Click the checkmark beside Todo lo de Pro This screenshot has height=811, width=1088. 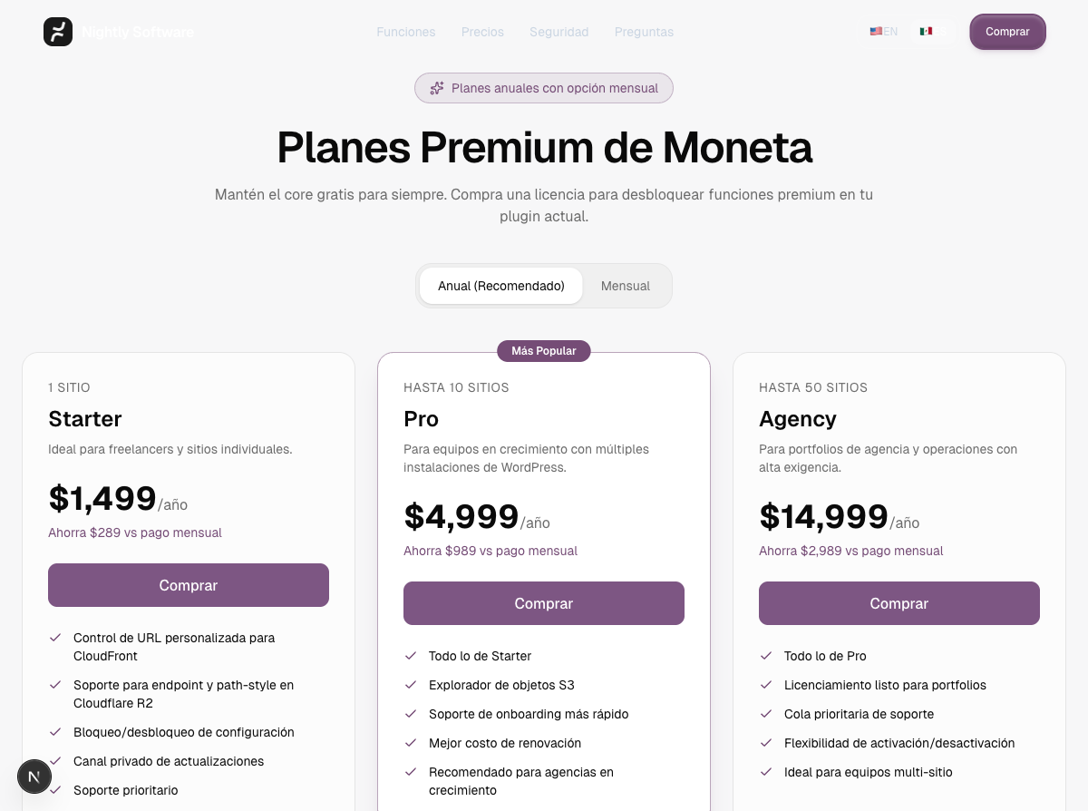[766, 656]
